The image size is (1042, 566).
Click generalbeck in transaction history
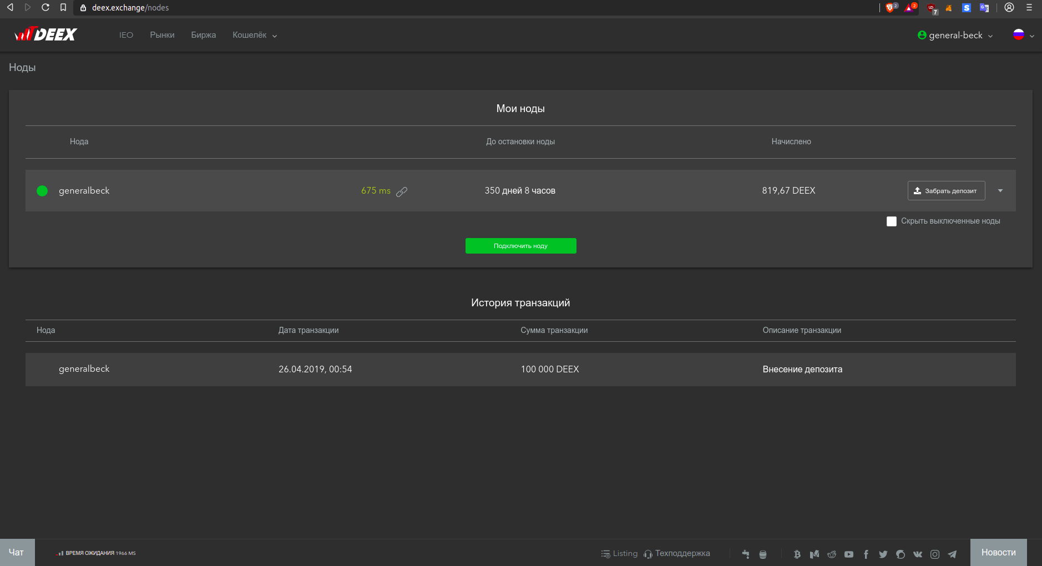(84, 369)
